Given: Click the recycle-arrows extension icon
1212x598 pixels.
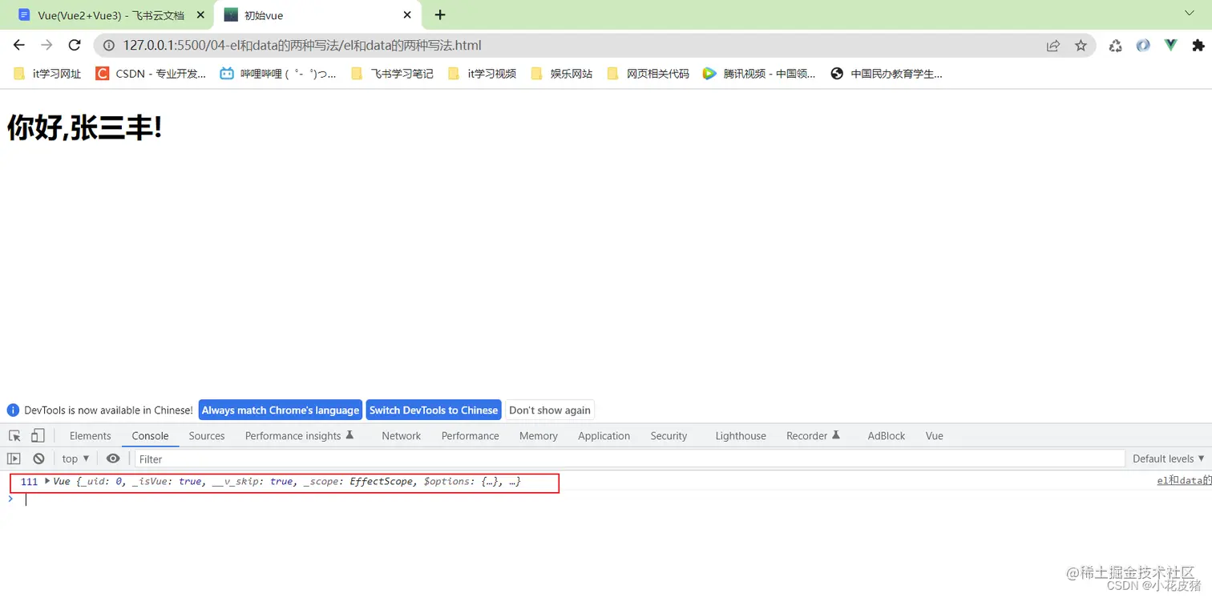Looking at the screenshot, I should tap(1115, 46).
